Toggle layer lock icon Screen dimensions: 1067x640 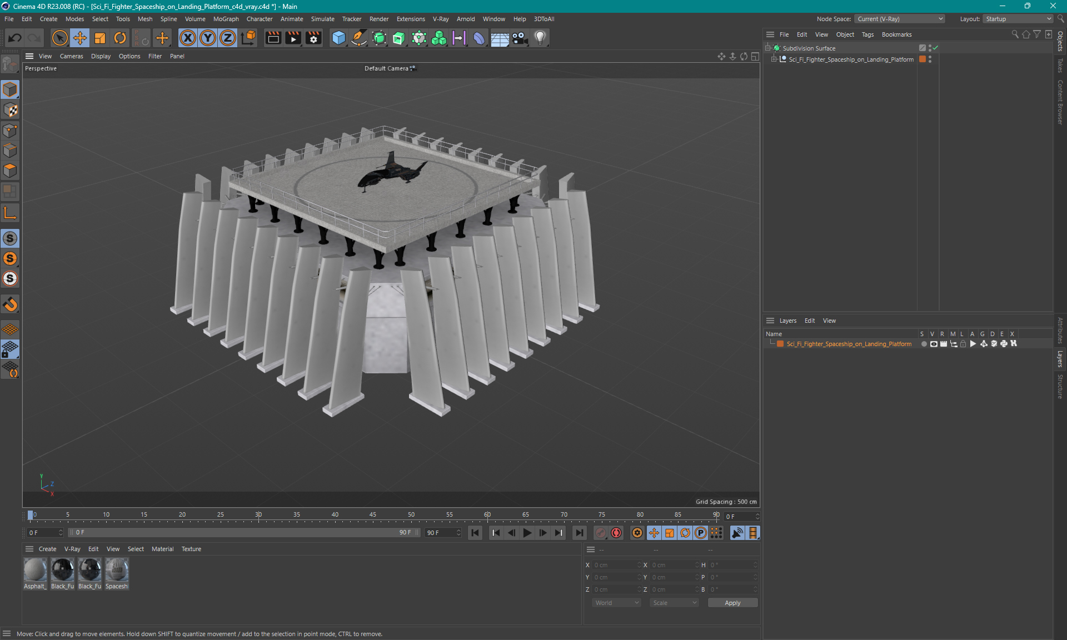(963, 344)
